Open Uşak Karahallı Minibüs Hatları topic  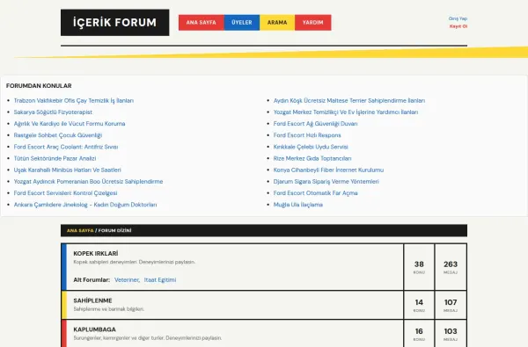tap(68, 170)
